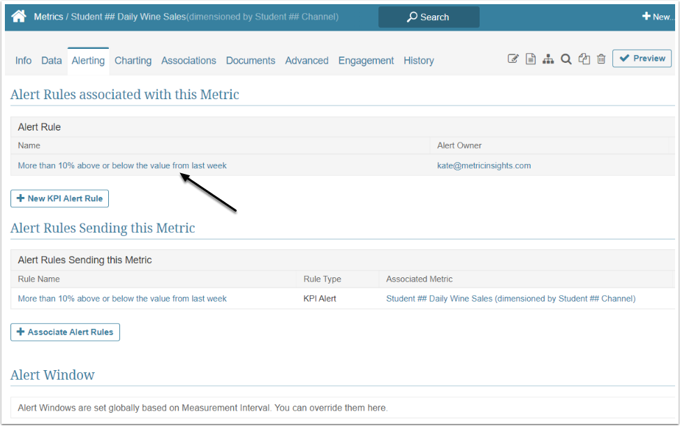The height and width of the screenshot is (426, 680).
Task: Open the History tab
Action: (418, 61)
